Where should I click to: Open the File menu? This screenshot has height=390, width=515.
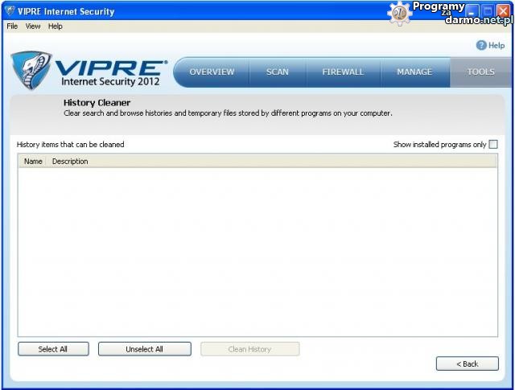11,27
